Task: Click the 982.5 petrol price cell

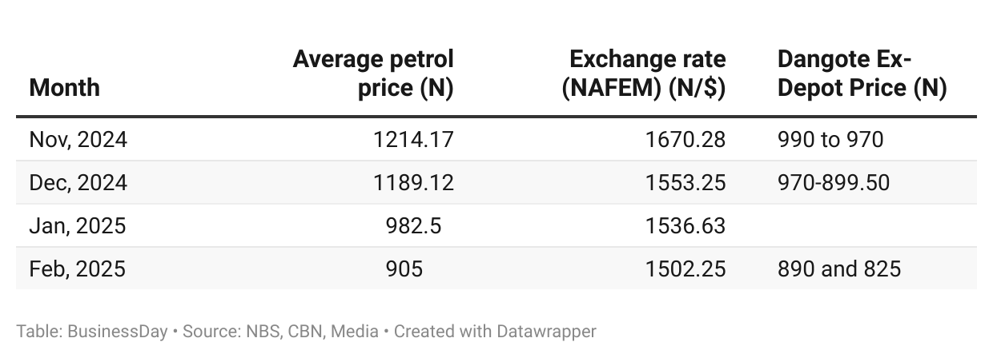Action: click(413, 226)
